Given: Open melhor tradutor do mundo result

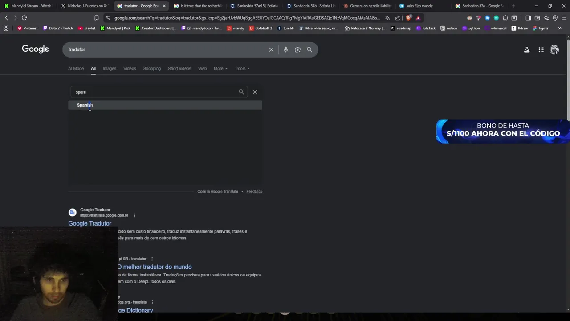Looking at the screenshot, I should 155,267.
